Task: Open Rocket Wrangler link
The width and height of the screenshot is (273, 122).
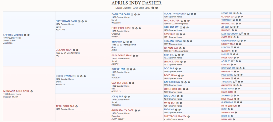Action: (x=175, y=14)
